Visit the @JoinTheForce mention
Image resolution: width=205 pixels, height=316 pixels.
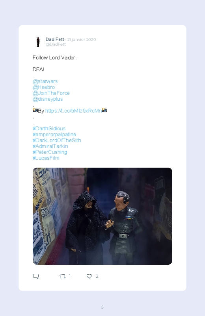[51, 93]
